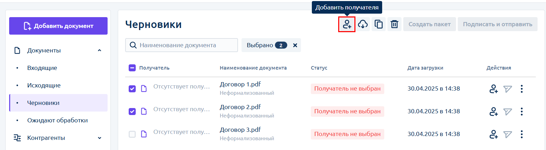Add recipient for Договор 3.pdf row
This screenshot has width=546, height=150.
click(x=494, y=134)
